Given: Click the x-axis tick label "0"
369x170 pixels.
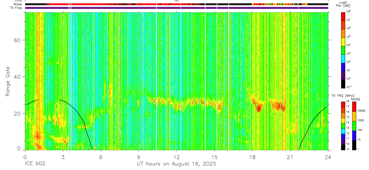Looking at the screenshot, I should 25,157.
